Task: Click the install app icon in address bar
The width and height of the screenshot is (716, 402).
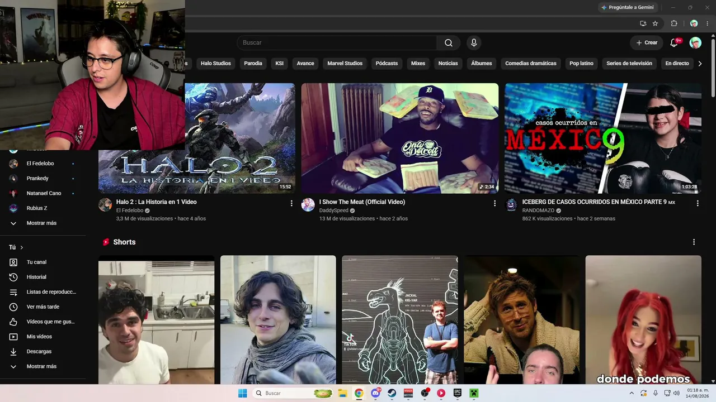Action: tap(643, 23)
